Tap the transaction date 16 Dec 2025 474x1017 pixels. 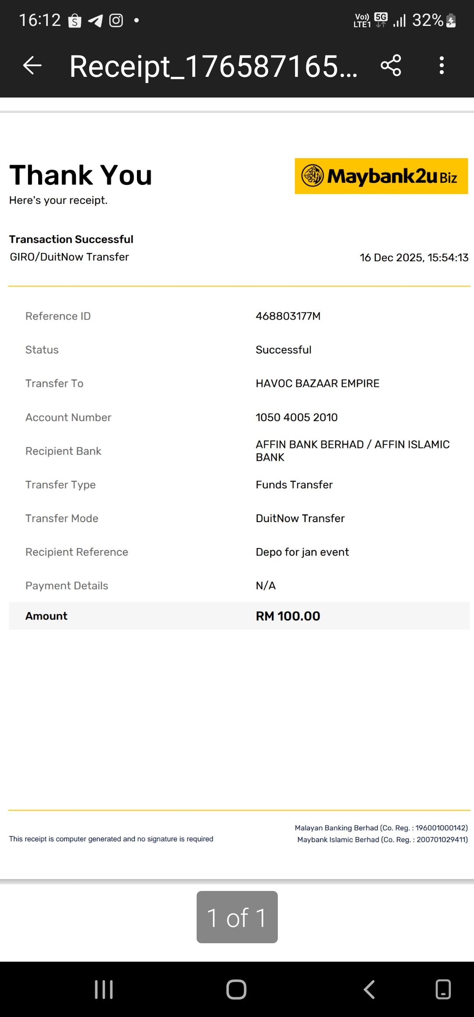tap(414, 258)
